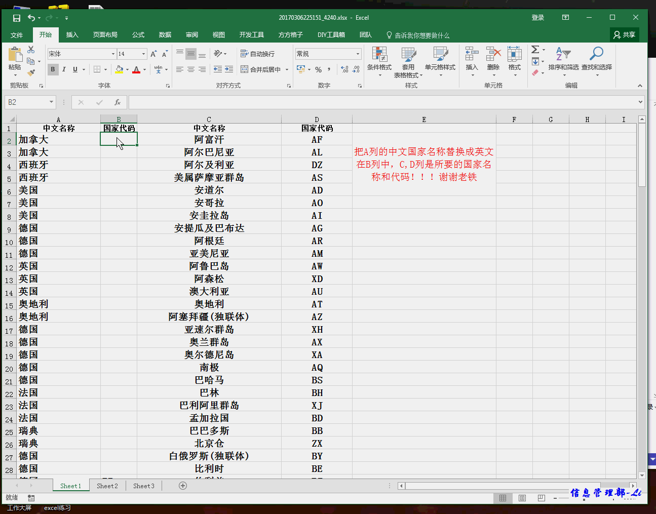Open Conditional Formatting menu
The height and width of the screenshot is (514, 656).
[x=379, y=62]
